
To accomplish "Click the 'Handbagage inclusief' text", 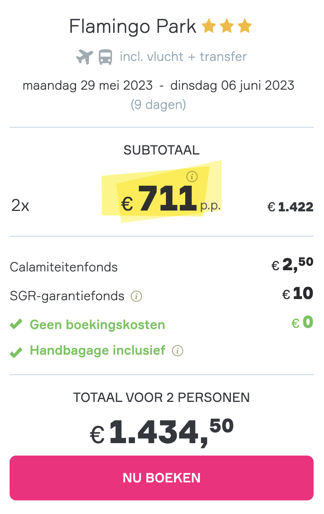I will coord(97,351).
